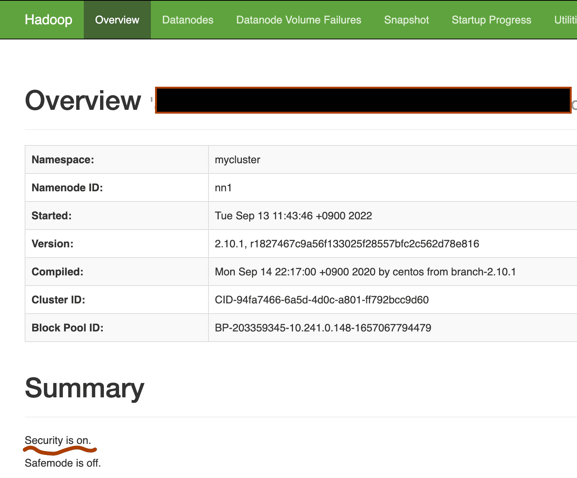Screen dimensions: 577x478
Task: Open the Datanodes tab
Action: [188, 20]
